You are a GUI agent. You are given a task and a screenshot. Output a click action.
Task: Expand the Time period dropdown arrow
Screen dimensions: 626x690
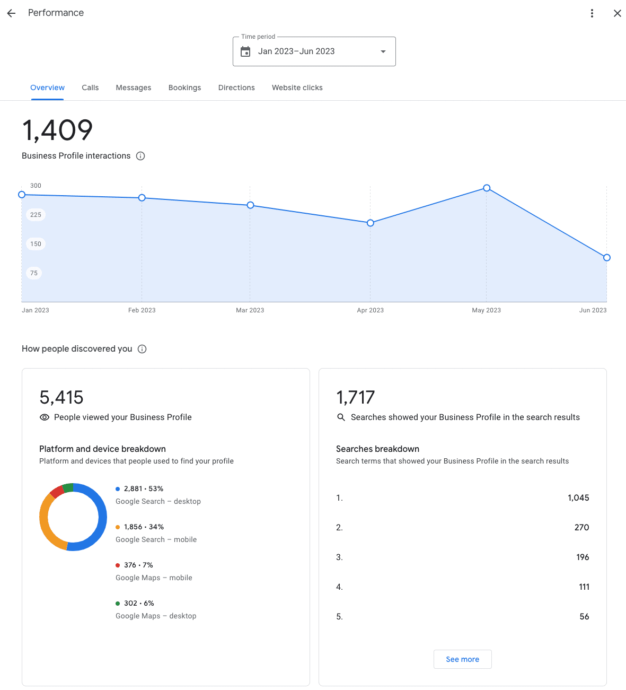coord(383,51)
